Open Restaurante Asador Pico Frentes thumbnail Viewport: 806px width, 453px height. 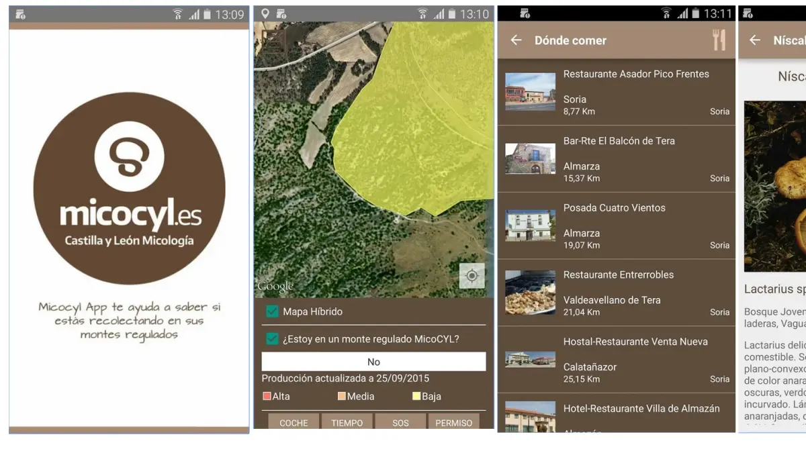530,92
